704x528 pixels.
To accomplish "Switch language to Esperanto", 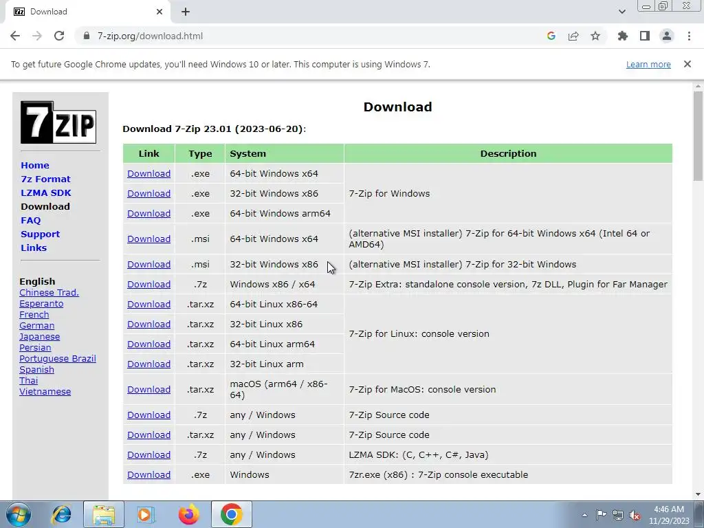I will 41,303.
